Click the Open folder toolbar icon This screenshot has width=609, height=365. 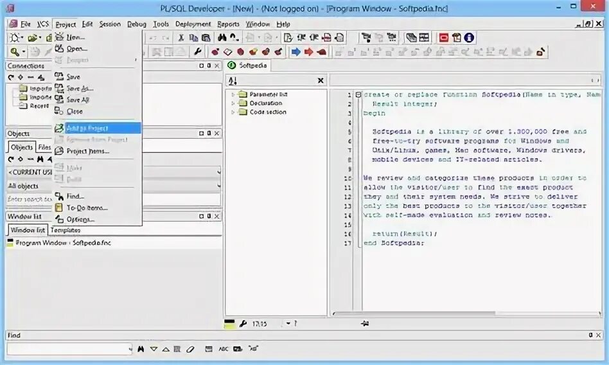click(x=33, y=38)
